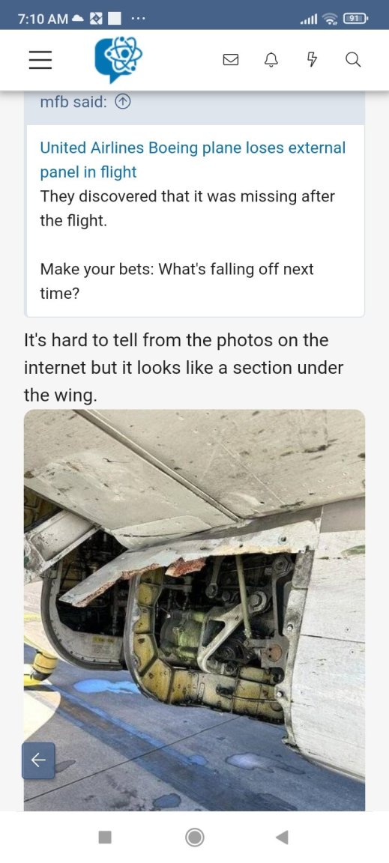389x863 pixels.
Task: Tap the blue back arrow button
Action: (x=38, y=760)
